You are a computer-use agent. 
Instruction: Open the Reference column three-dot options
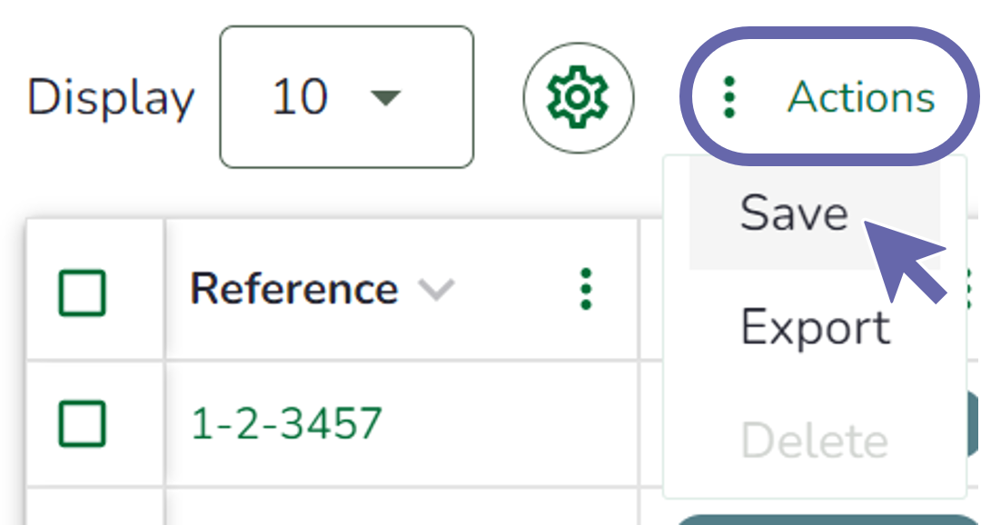586,290
